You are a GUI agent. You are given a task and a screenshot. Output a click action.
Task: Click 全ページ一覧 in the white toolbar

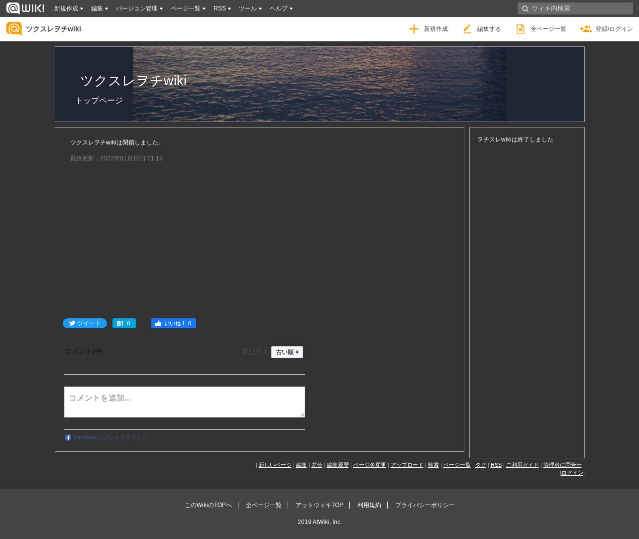(548, 29)
